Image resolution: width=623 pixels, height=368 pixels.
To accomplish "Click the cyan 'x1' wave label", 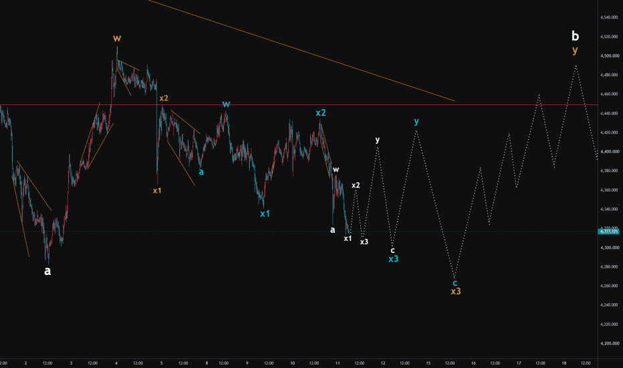I will click(265, 213).
